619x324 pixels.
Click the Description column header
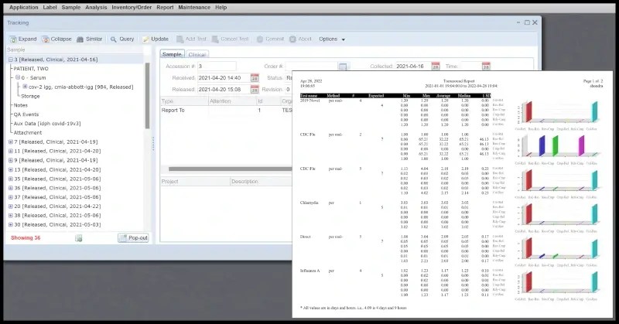coord(261,182)
